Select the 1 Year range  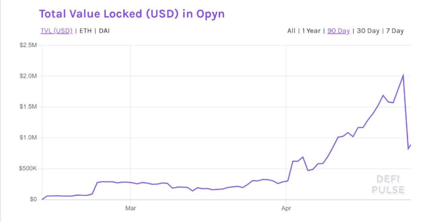311,31
